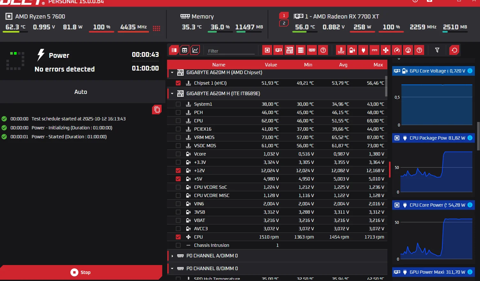
Task: Open info for CPU Core Power graph
Action: point(470,205)
